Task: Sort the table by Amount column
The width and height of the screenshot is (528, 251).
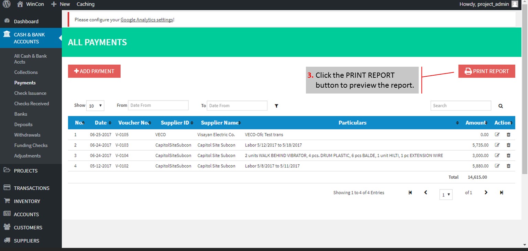Action: 476,123
